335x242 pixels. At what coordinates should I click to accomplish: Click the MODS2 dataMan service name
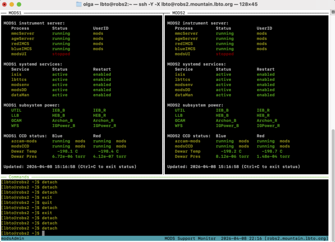(184, 95)
